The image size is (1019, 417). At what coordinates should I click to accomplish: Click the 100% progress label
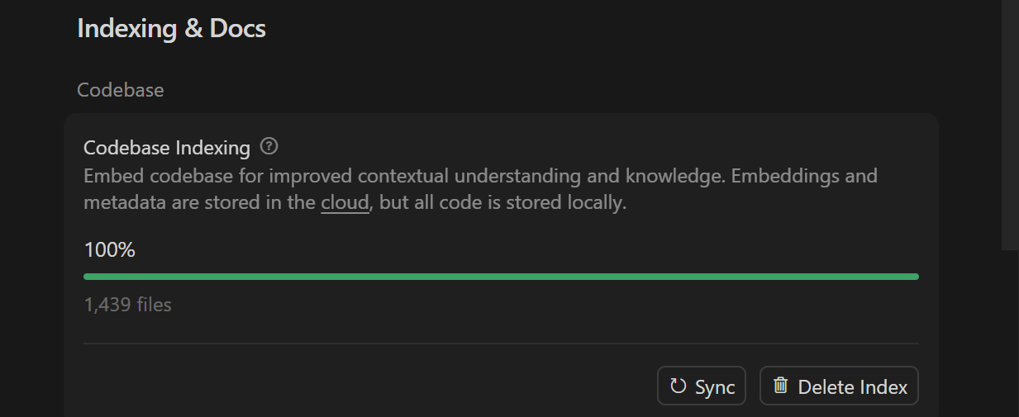click(x=110, y=249)
